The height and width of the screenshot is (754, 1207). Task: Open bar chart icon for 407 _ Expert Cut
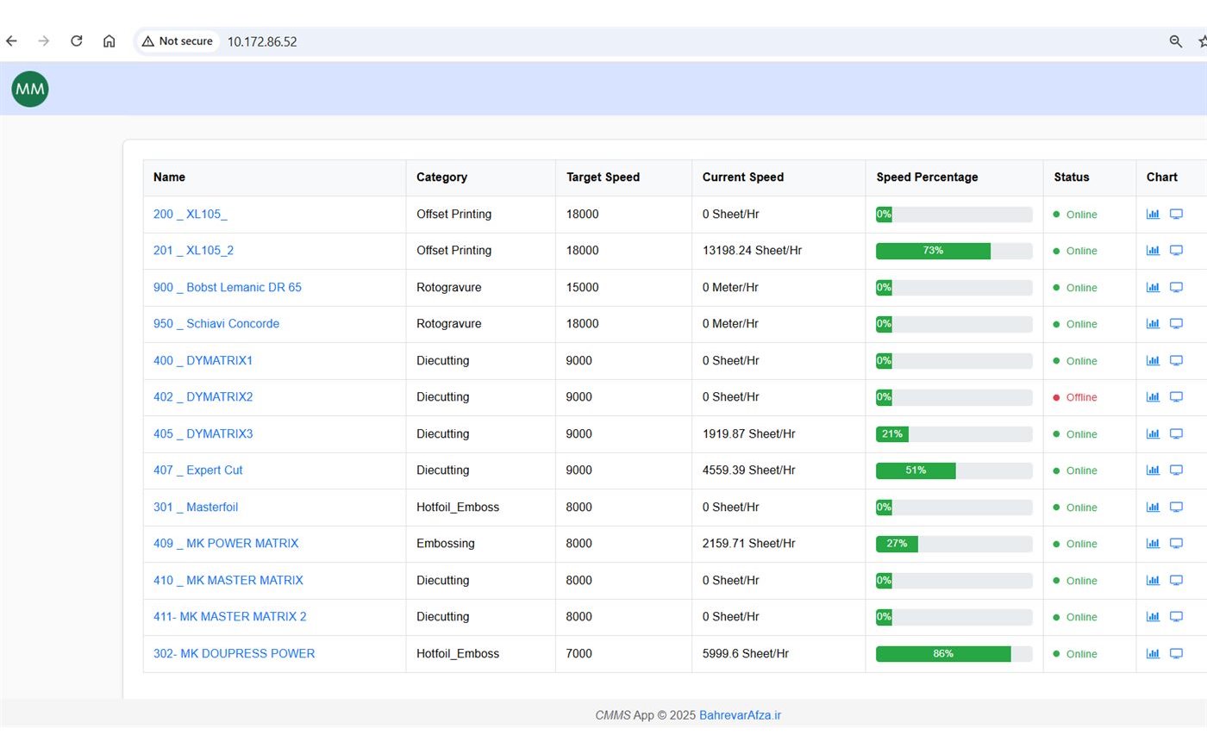(1153, 470)
